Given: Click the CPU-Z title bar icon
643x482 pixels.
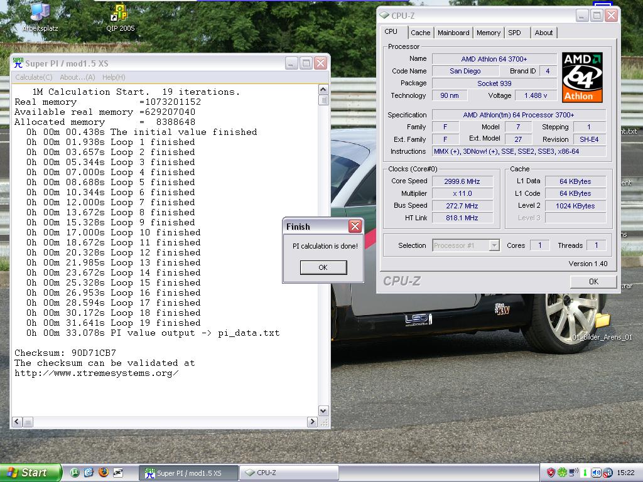Looking at the screenshot, I should tap(384, 16).
